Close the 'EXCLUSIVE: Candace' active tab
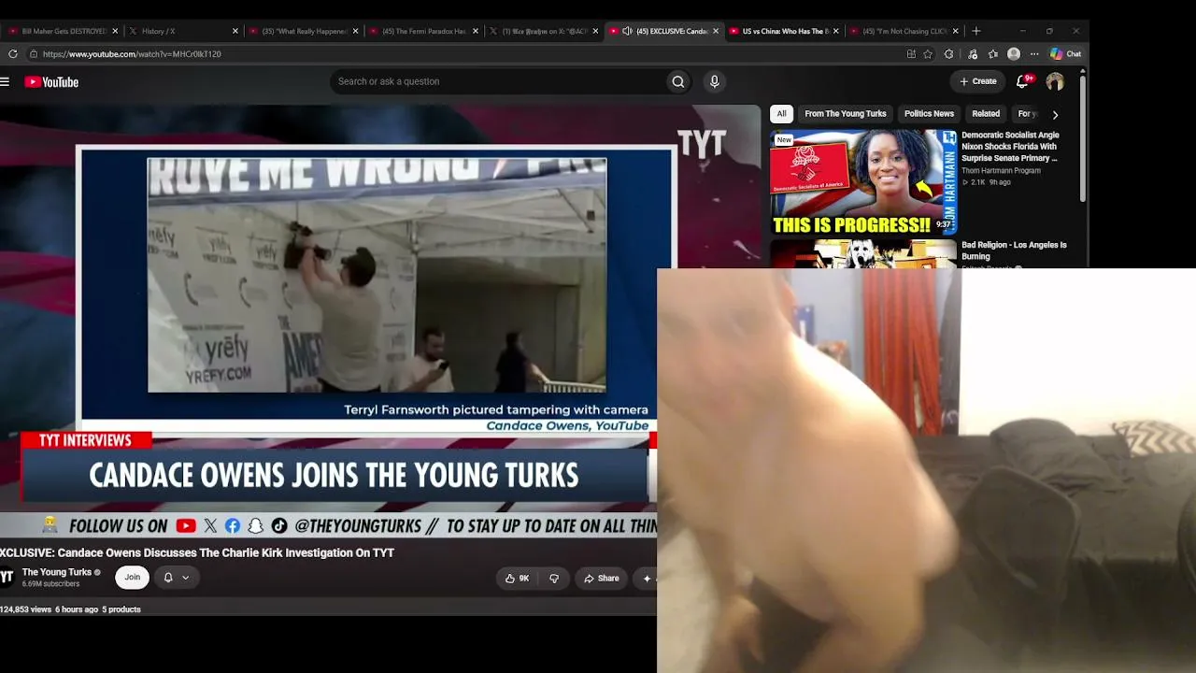 click(x=716, y=31)
